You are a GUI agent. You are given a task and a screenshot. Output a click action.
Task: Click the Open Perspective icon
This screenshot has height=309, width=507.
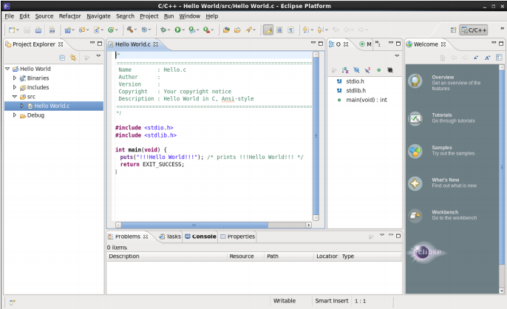click(453, 30)
